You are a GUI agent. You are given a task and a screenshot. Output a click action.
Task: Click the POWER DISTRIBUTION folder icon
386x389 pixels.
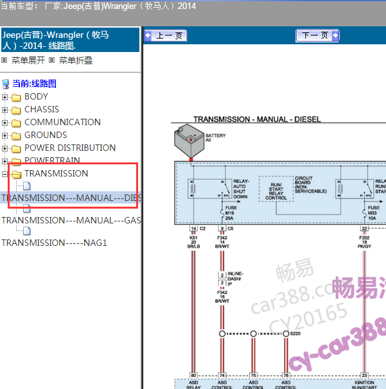pyautogui.click(x=16, y=149)
